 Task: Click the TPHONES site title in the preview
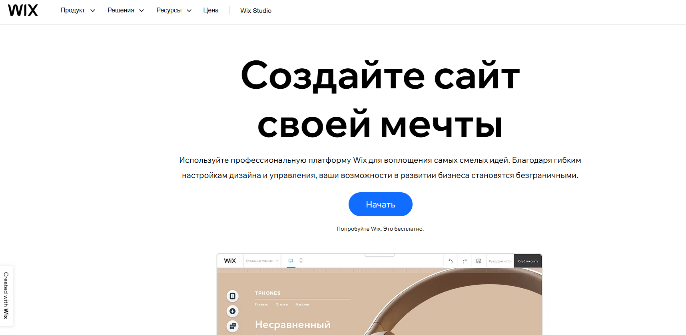(268, 293)
